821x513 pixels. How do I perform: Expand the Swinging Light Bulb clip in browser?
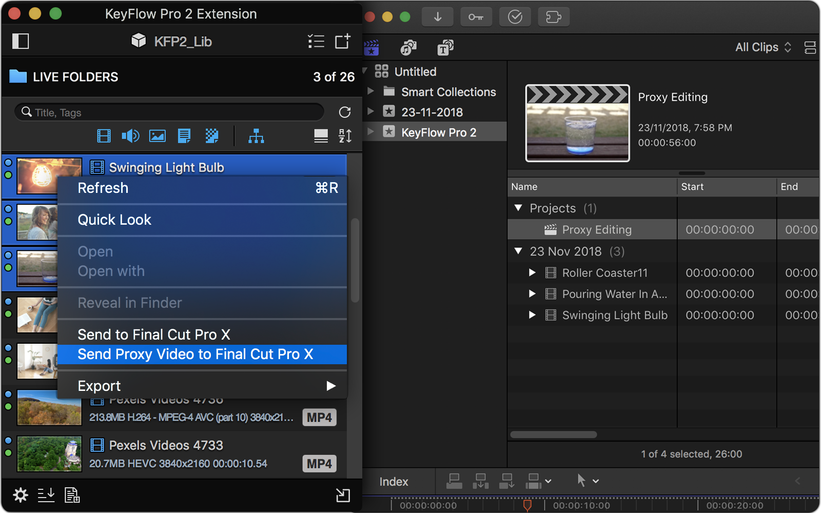pyautogui.click(x=532, y=314)
